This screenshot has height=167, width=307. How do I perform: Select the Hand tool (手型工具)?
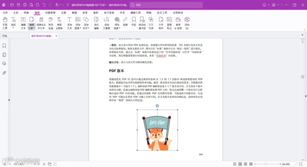coord(5,23)
